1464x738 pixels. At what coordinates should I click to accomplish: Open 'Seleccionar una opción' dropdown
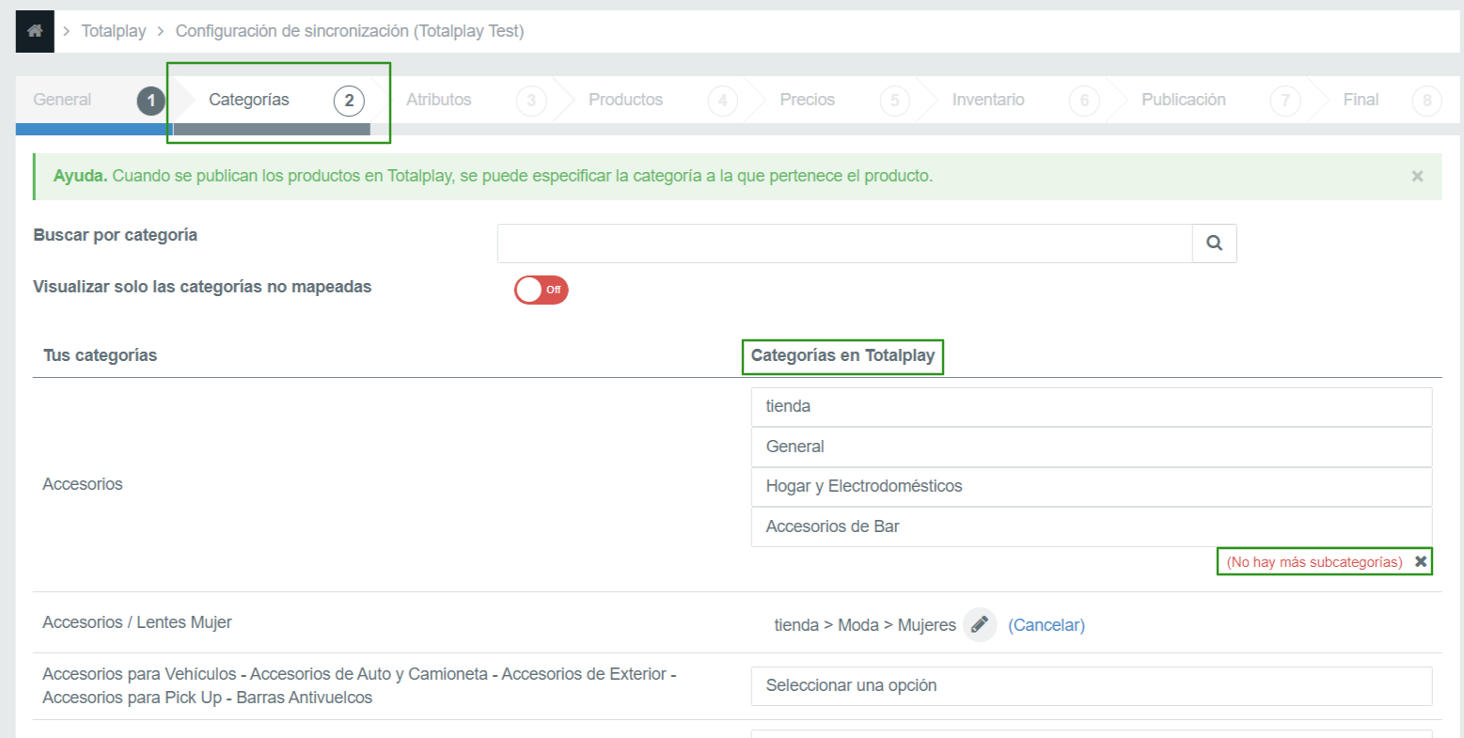[x=1092, y=685]
